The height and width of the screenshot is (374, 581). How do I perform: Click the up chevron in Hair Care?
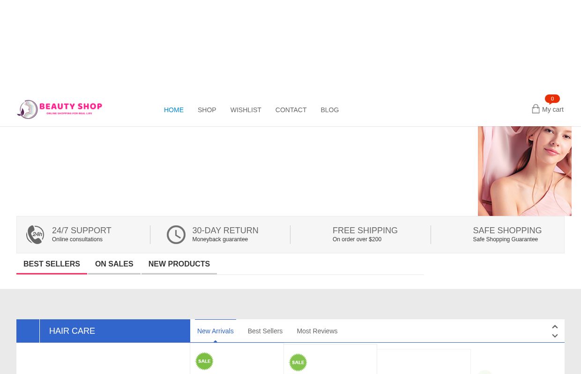tap(555, 327)
